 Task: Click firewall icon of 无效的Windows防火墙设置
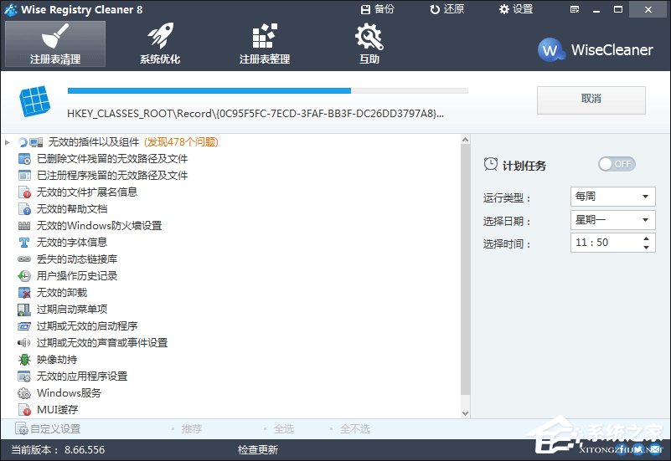pyautogui.click(x=24, y=226)
